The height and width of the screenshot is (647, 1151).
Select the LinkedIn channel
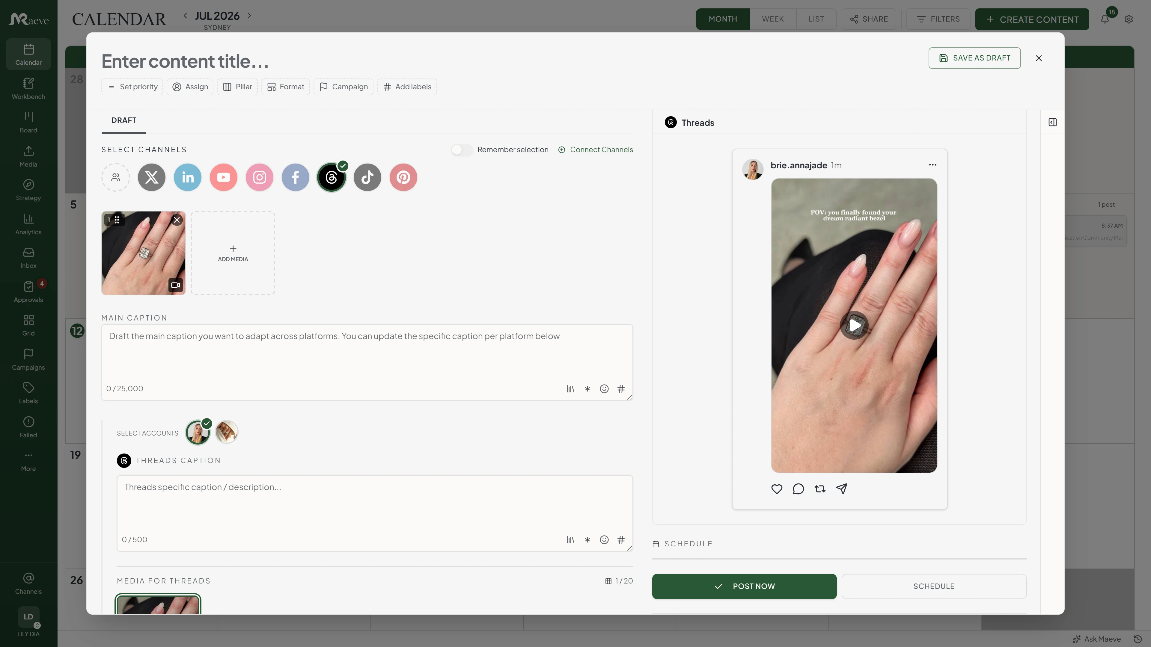188,177
